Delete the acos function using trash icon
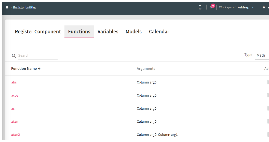The height and width of the screenshot is (142, 269). 267,95
